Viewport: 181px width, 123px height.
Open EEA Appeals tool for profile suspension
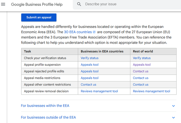point(90,65)
